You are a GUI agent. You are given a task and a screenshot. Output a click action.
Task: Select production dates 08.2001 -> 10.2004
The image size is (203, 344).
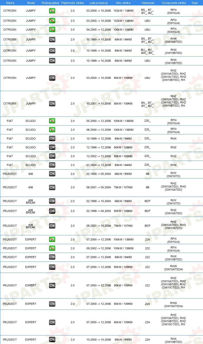pyautogui.click(x=99, y=226)
